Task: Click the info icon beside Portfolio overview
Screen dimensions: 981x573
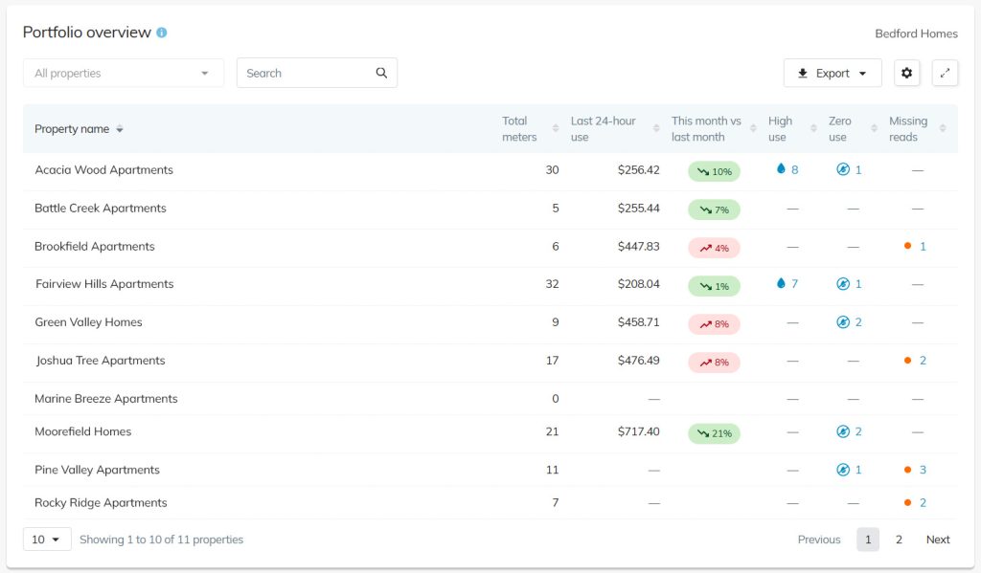Action: (x=162, y=31)
